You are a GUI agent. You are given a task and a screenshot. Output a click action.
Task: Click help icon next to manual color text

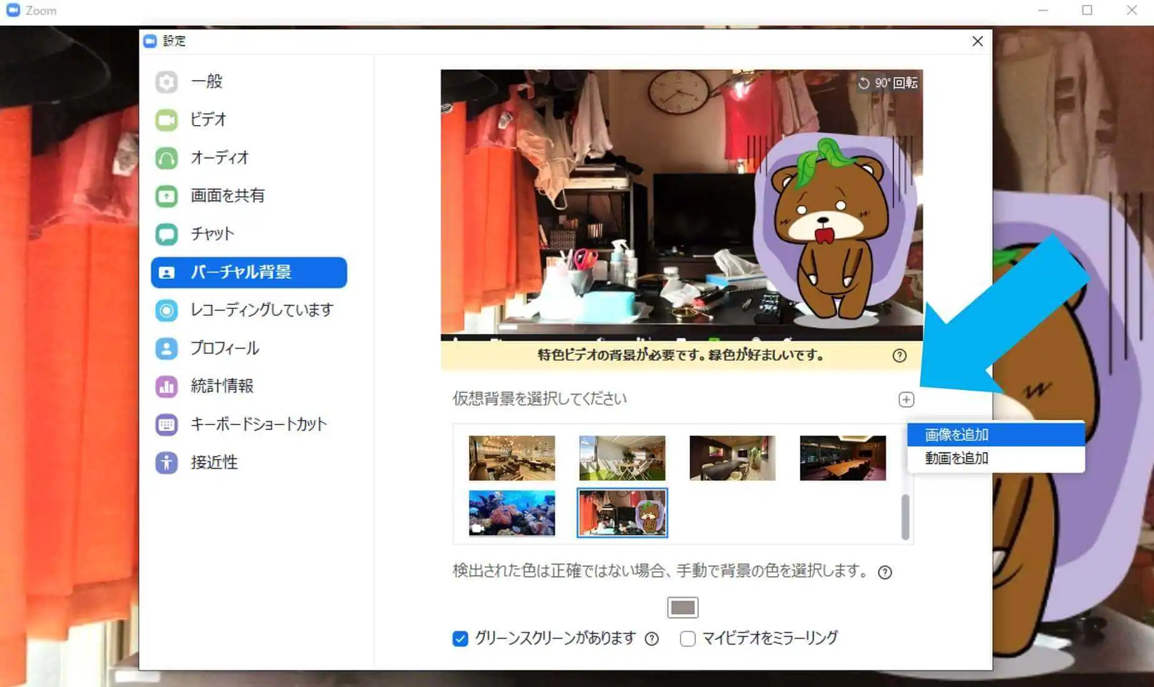(885, 572)
